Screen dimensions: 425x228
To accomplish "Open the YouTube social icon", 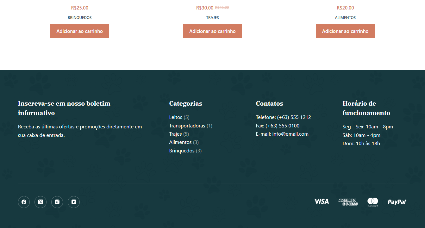I will tap(74, 202).
